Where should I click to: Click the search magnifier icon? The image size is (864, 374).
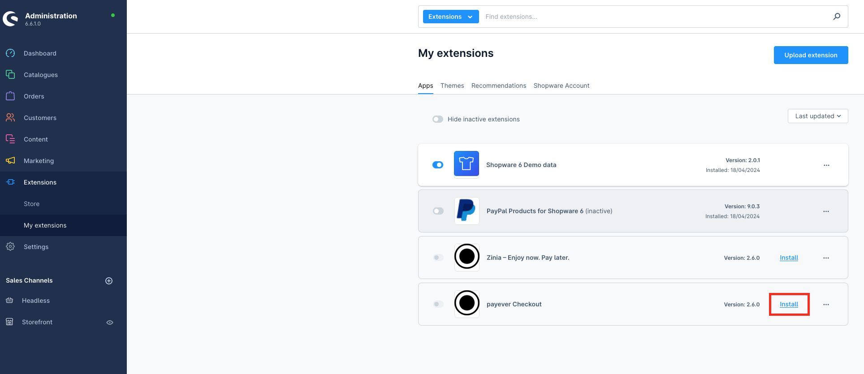click(x=837, y=17)
